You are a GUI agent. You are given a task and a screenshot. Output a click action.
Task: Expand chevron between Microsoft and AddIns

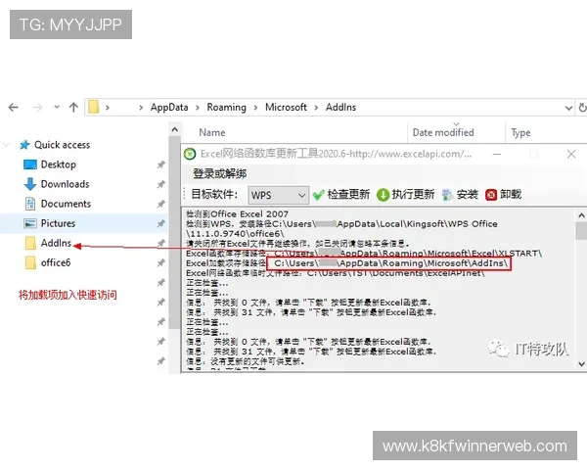[x=316, y=108]
